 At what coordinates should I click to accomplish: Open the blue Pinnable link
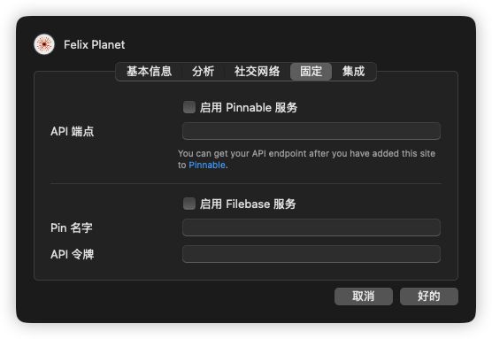[x=207, y=166]
